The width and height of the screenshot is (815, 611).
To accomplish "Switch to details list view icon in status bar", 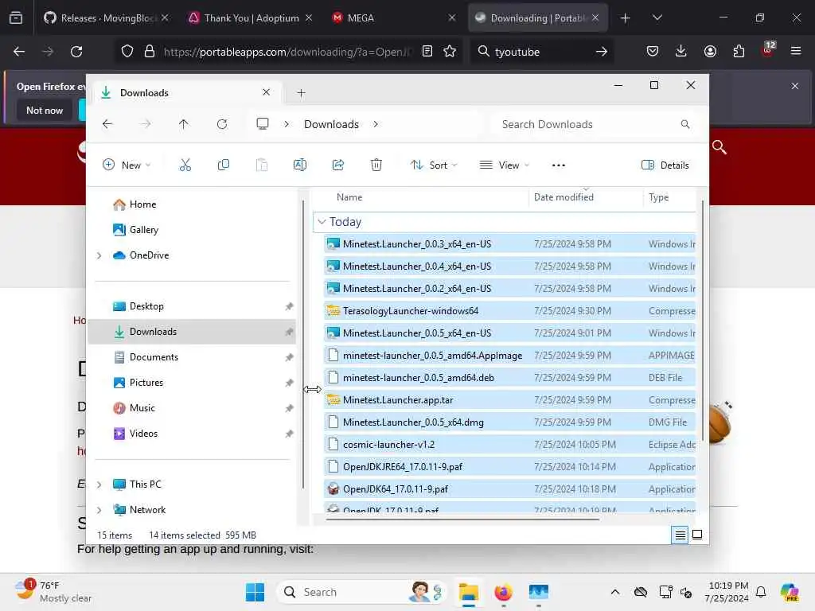I will pos(680,535).
